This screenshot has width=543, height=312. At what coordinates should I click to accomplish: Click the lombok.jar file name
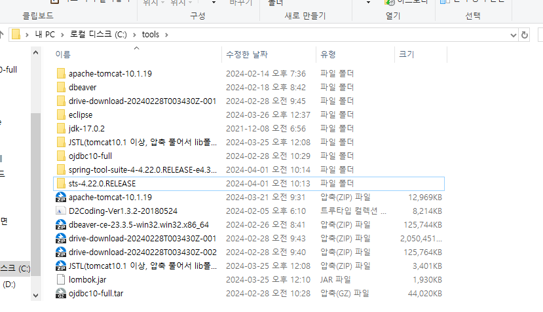(x=87, y=279)
